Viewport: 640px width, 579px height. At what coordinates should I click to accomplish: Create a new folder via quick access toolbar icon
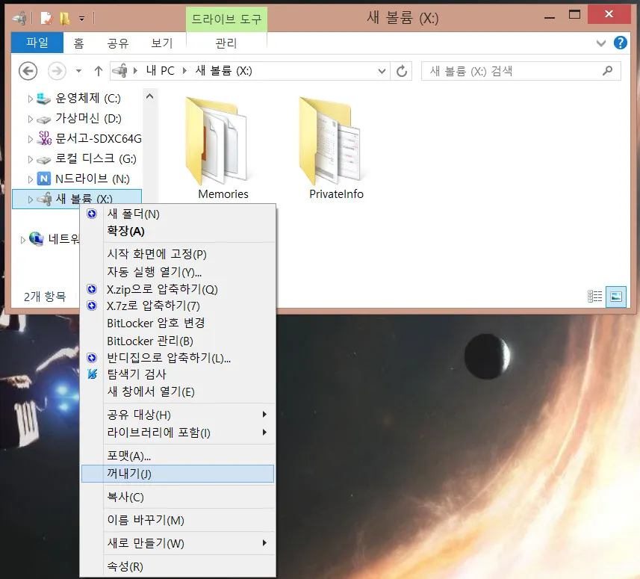pos(65,19)
